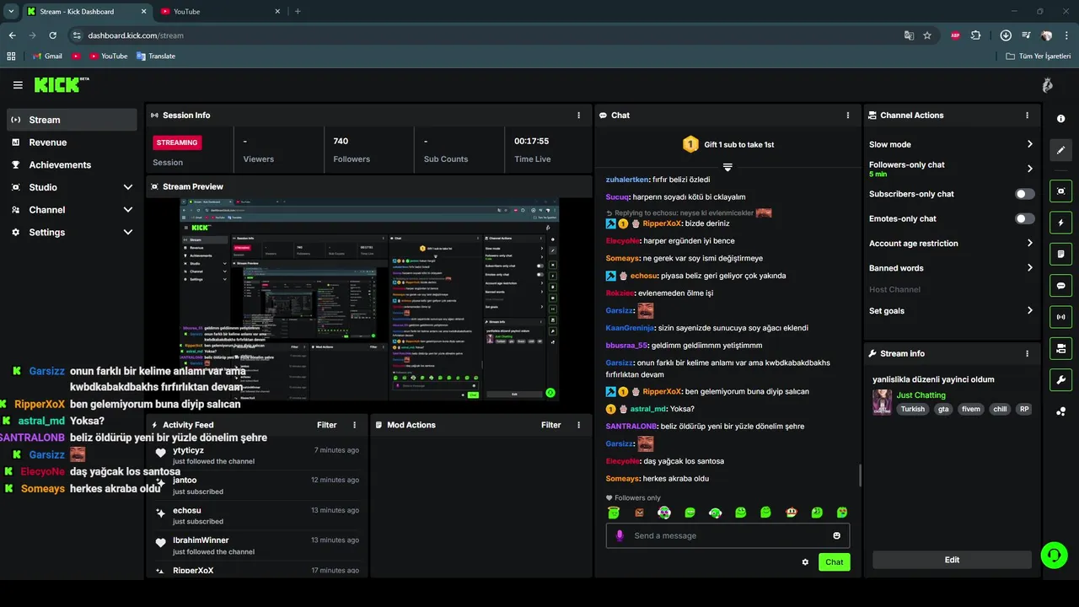Click the purple microphone icon in message box
Image resolution: width=1079 pixels, height=607 pixels.
click(620, 536)
